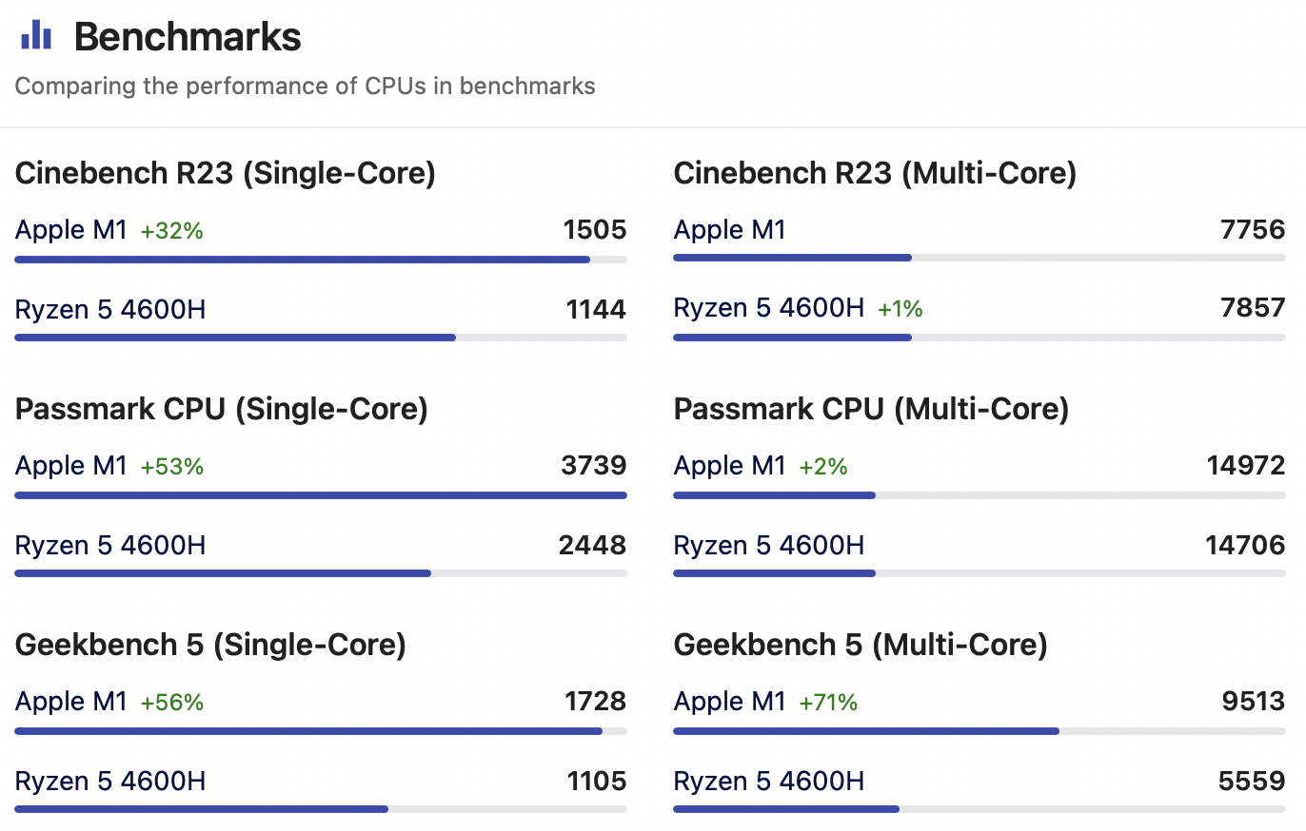This screenshot has width=1306, height=831.
Task: Click the +71% Geekbench multi-core label
Action: point(828,703)
